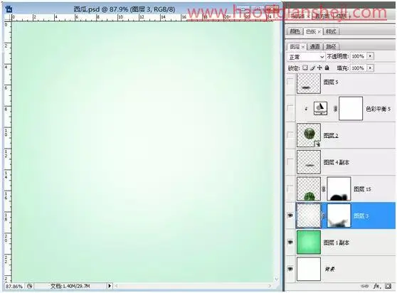Viewport: 397px width, 293px height.
Task: Open the 正常 blend mode dropdown
Action: click(x=306, y=57)
